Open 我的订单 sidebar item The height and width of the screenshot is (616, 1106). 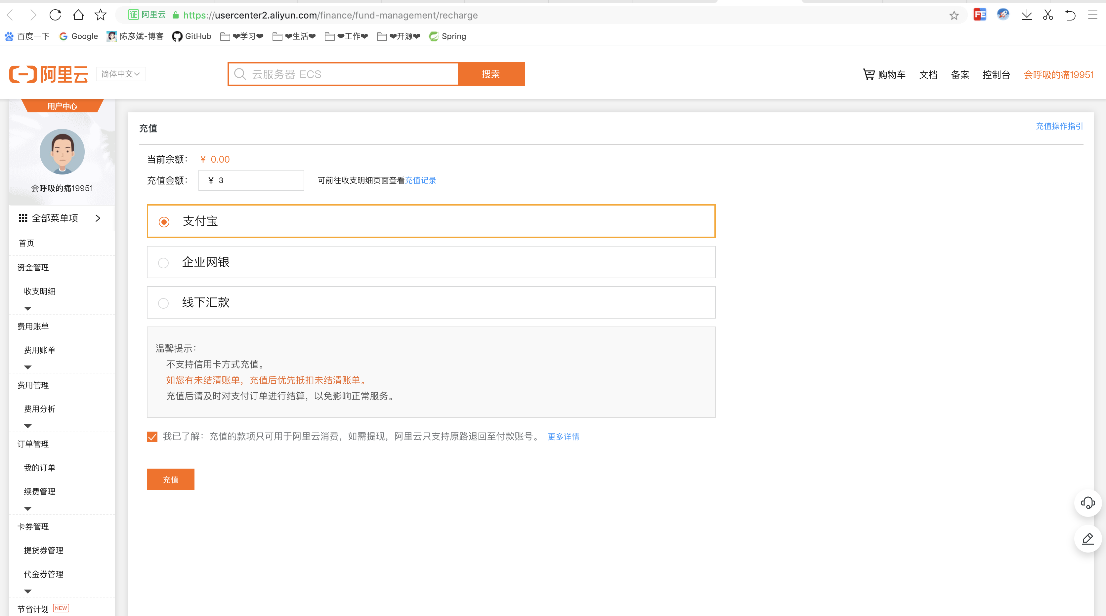pyautogui.click(x=39, y=467)
